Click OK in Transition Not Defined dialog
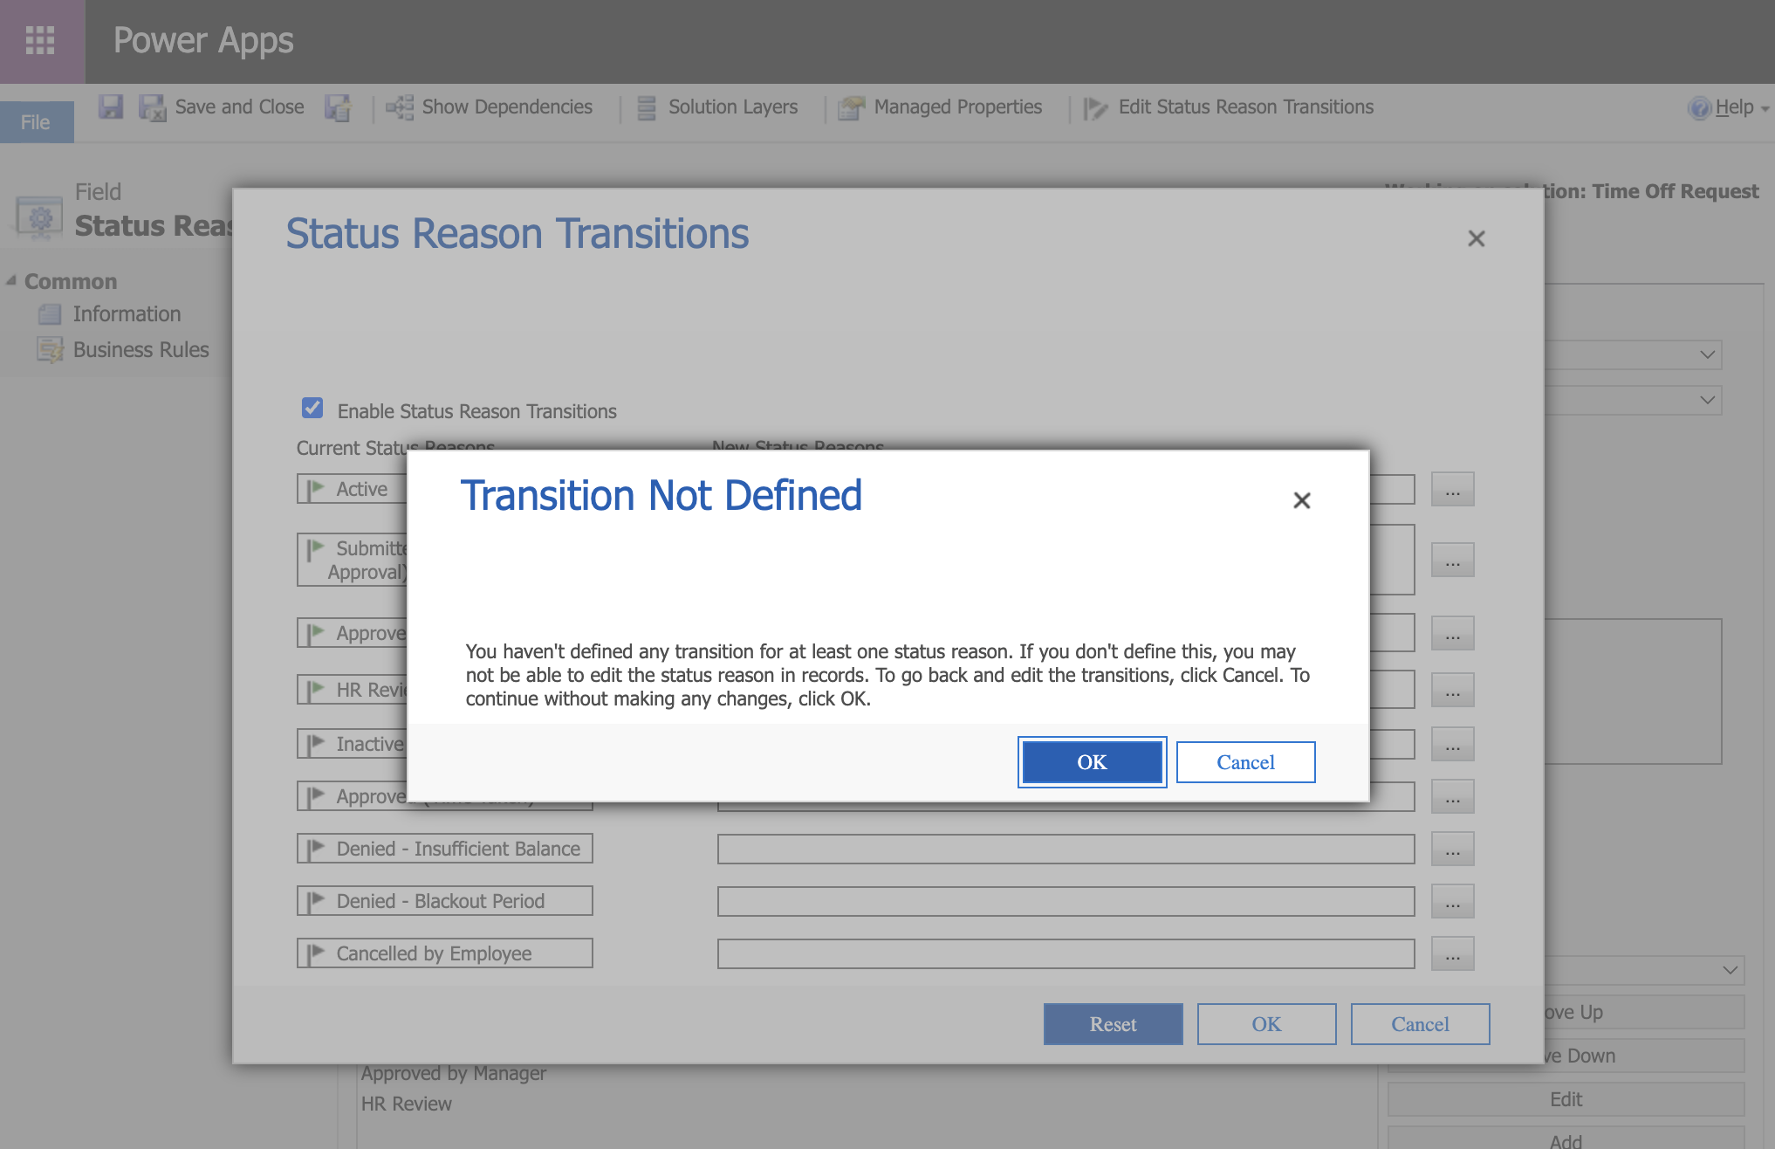This screenshot has width=1775, height=1149. 1092,762
